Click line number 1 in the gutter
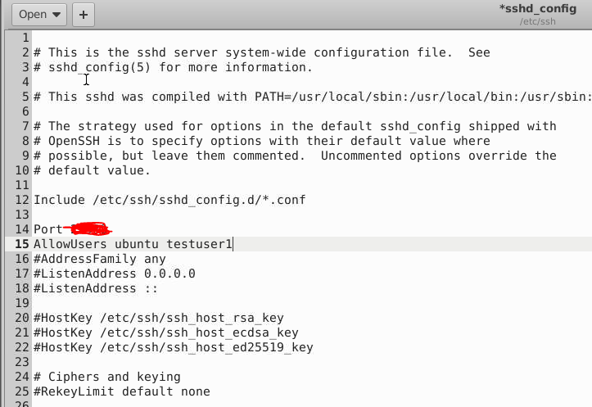Screen dimensions: 592x407 coord(25,38)
